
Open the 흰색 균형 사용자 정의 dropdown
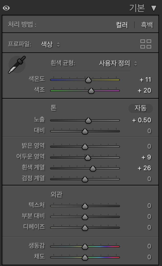click(x=118, y=63)
